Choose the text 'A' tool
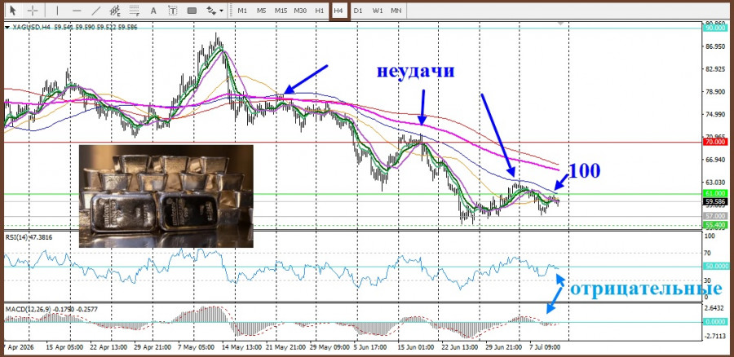734x357 pixels. click(x=153, y=11)
